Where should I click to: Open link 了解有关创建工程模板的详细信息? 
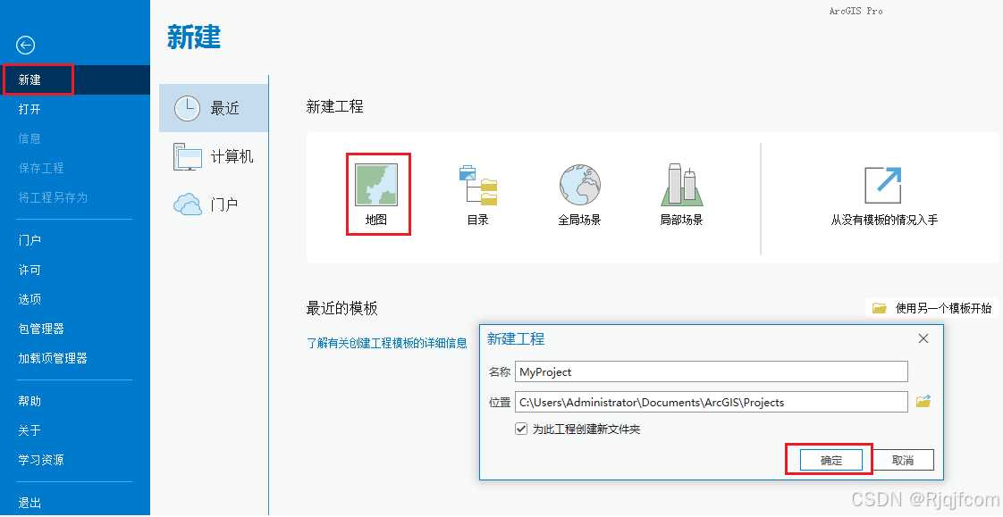click(387, 343)
